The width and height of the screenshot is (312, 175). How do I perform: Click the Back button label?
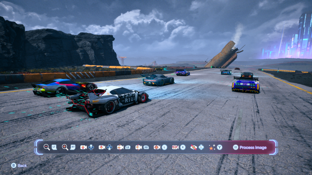pos(22,166)
